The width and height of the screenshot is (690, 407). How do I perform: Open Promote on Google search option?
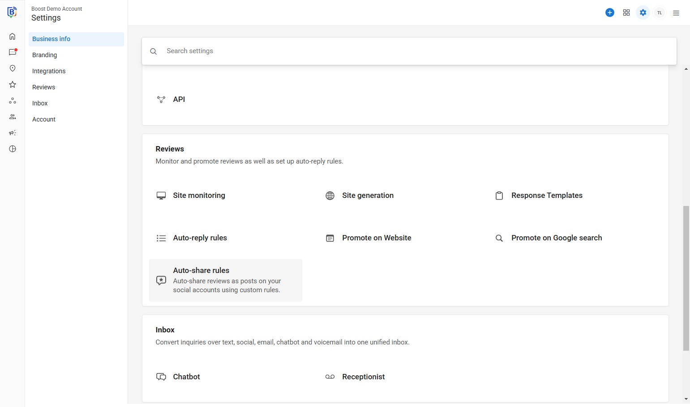tap(556, 238)
